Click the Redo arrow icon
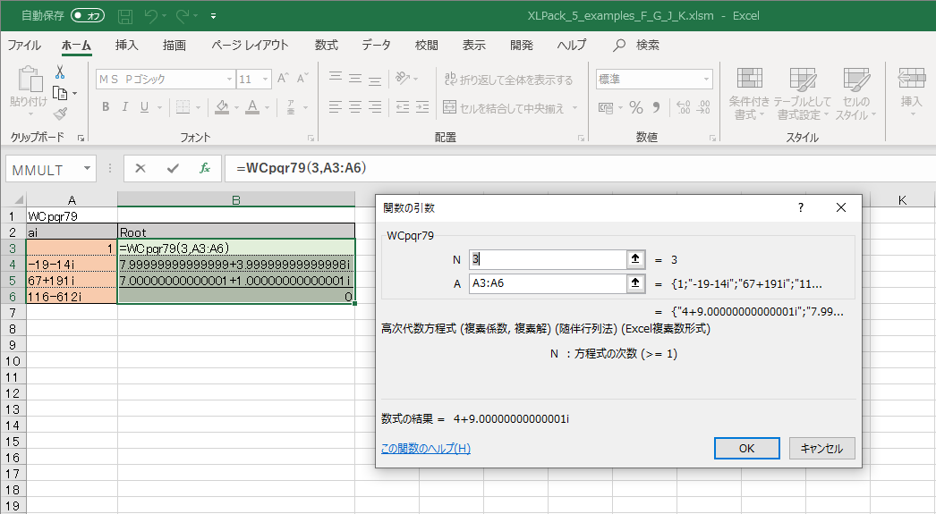Image resolution: width=936 pixels, height=514 pixels. click(183, 16)
